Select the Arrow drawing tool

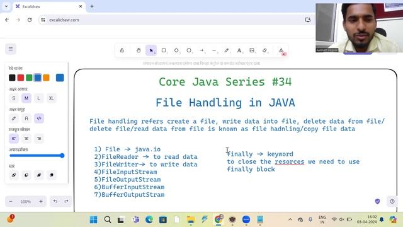click(201, 50)
